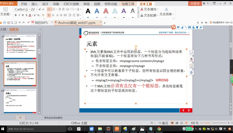Switch to 我的WPS document tab
Image resolution: width=233 pixels, height=133 pixels.
click(x=41, y=23)
